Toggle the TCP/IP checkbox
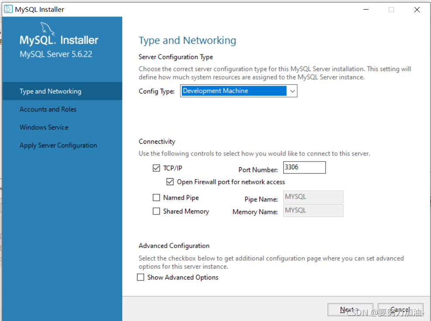 [x=156, y=168]
